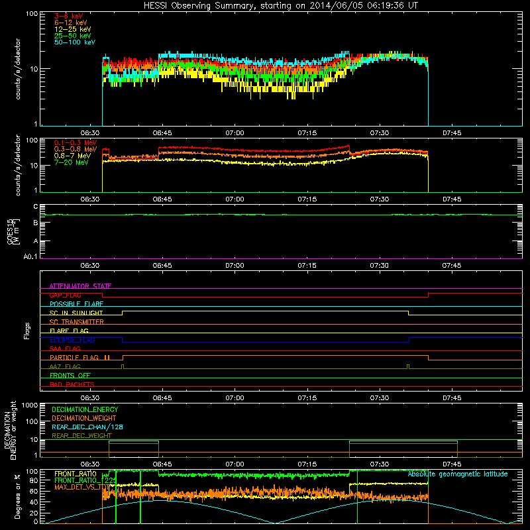Select the PARTICLE_FLAG label
The height and width of the screenshot is (530, 530).
[74, 357]
